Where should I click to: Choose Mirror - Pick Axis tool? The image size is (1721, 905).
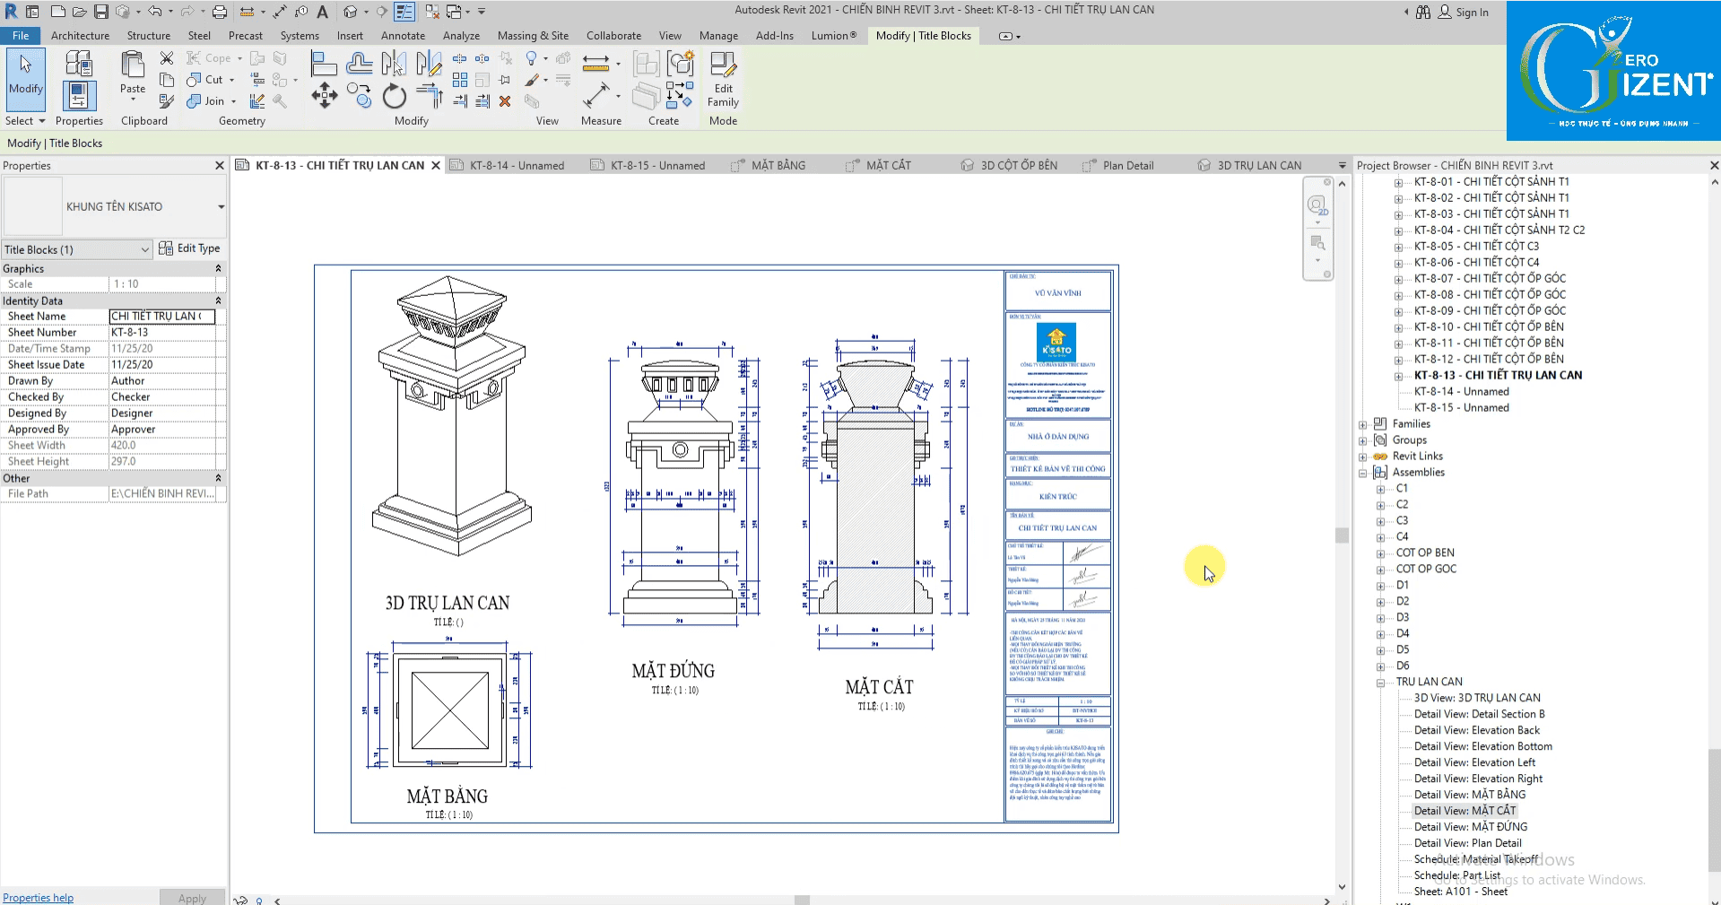[x=394, y=64]
